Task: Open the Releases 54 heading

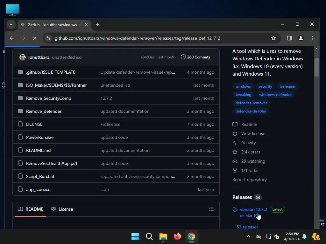Action: click(x=247, y=197)
